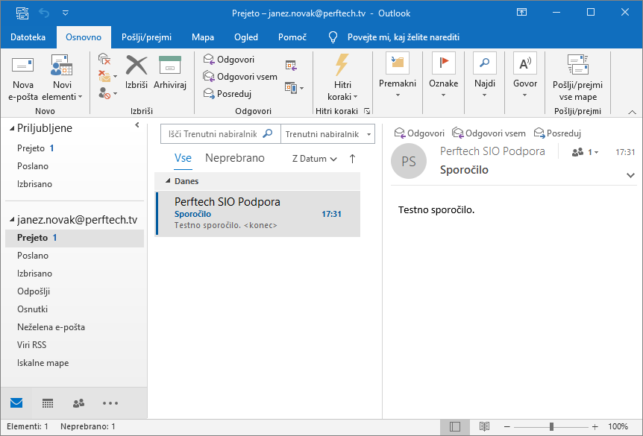The height and width of the screenshot is (436, 643).
Task: Select the Osnovno ribbon tab
Action: pos(84,37)
